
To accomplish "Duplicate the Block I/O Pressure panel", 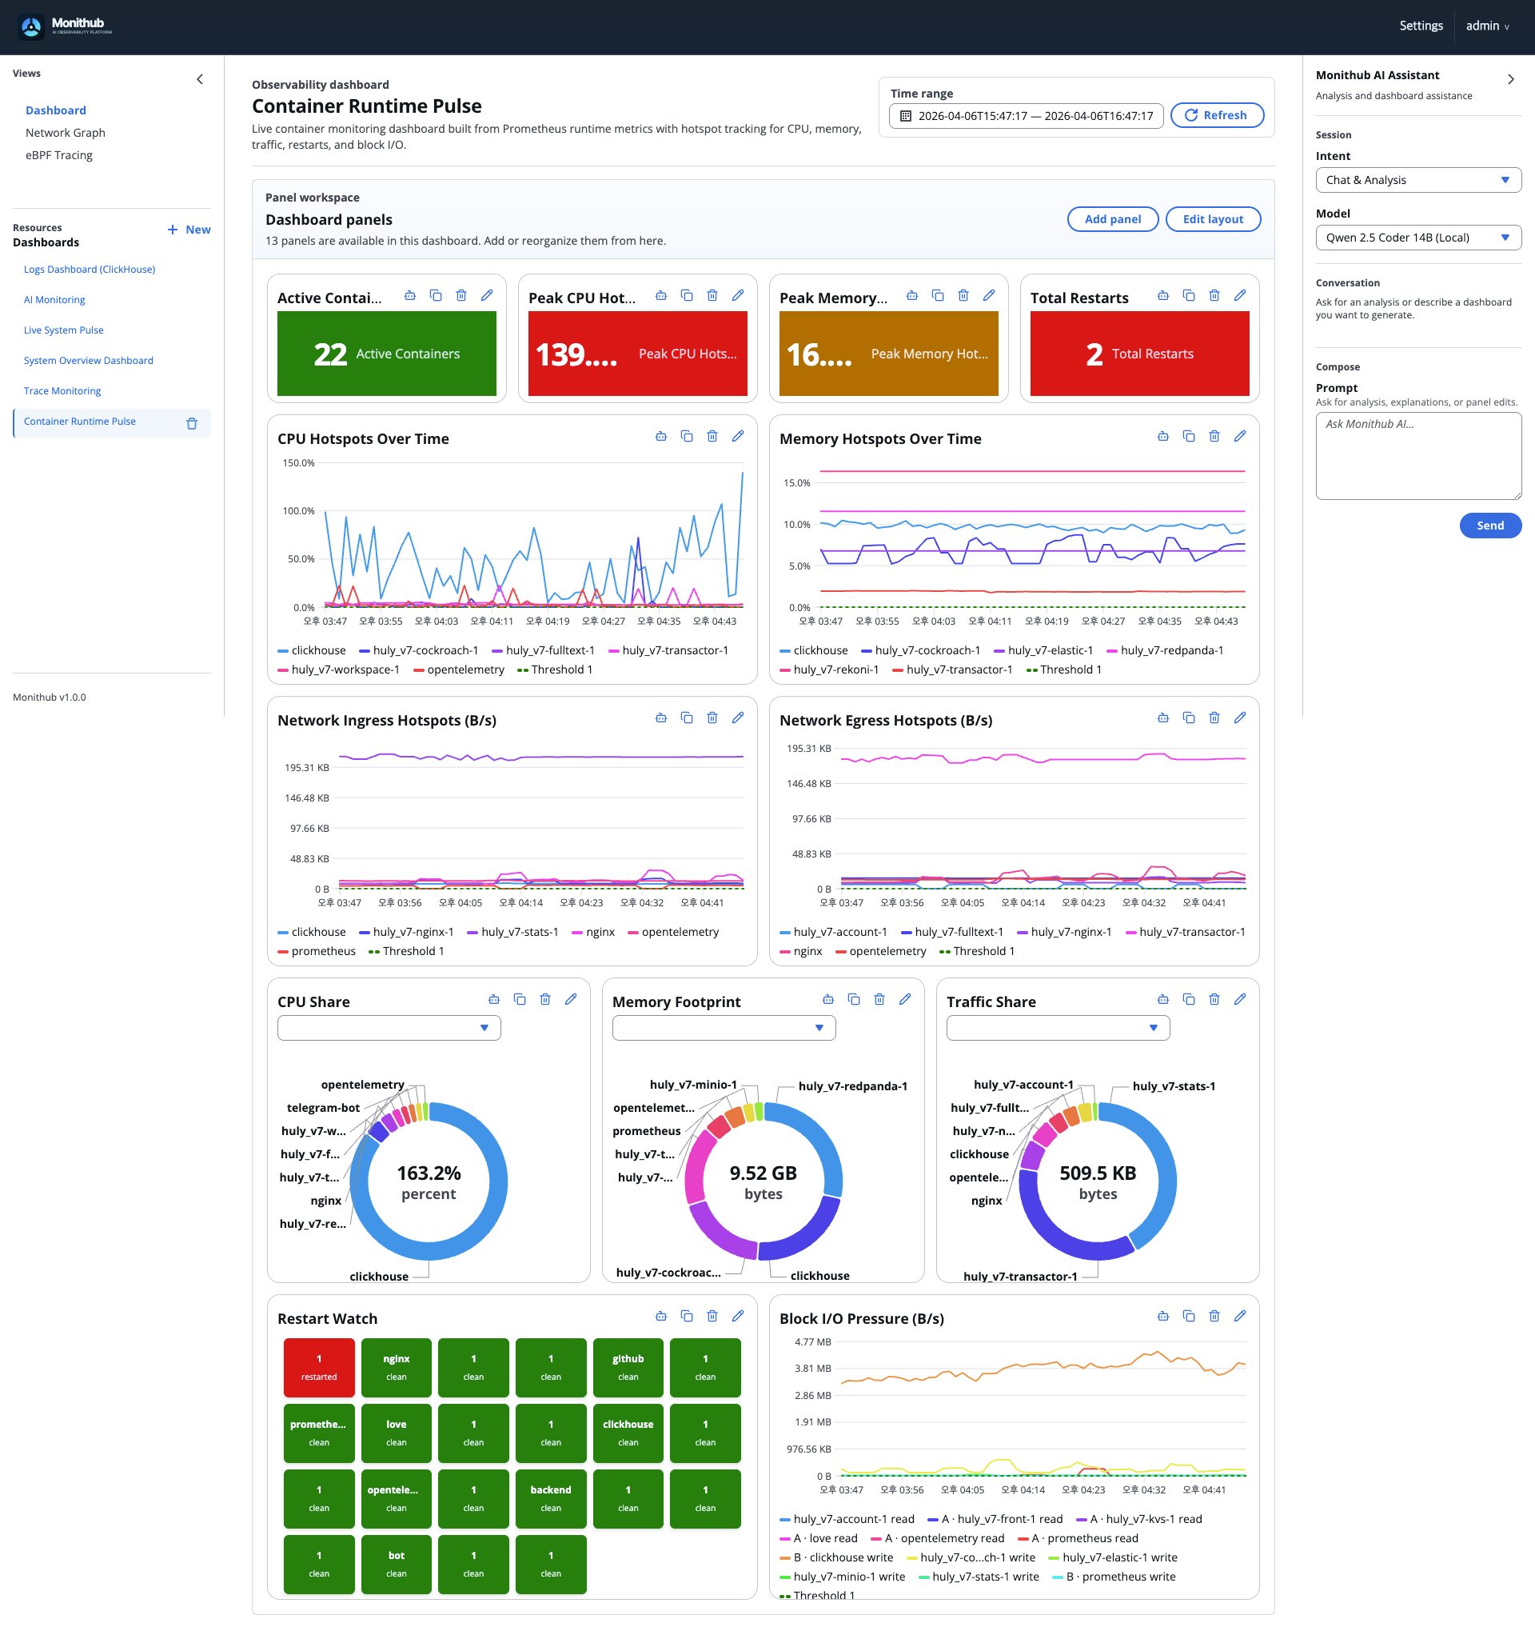I will pos(1189,1316).
